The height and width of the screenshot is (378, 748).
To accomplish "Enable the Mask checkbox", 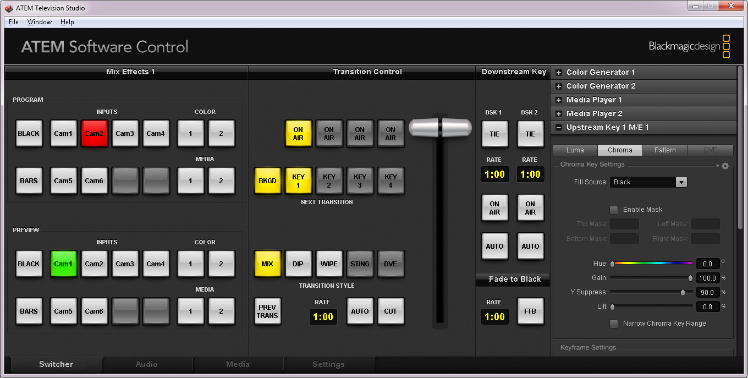I will click(x=614, y=210).
